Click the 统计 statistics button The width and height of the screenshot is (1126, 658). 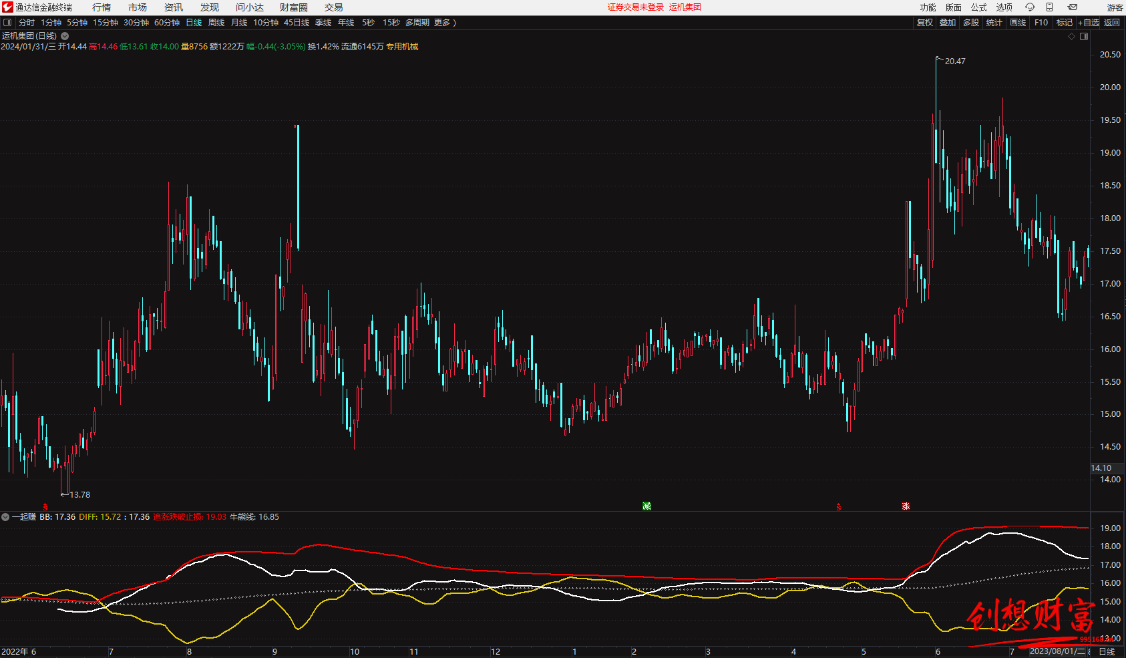point(994,23)
